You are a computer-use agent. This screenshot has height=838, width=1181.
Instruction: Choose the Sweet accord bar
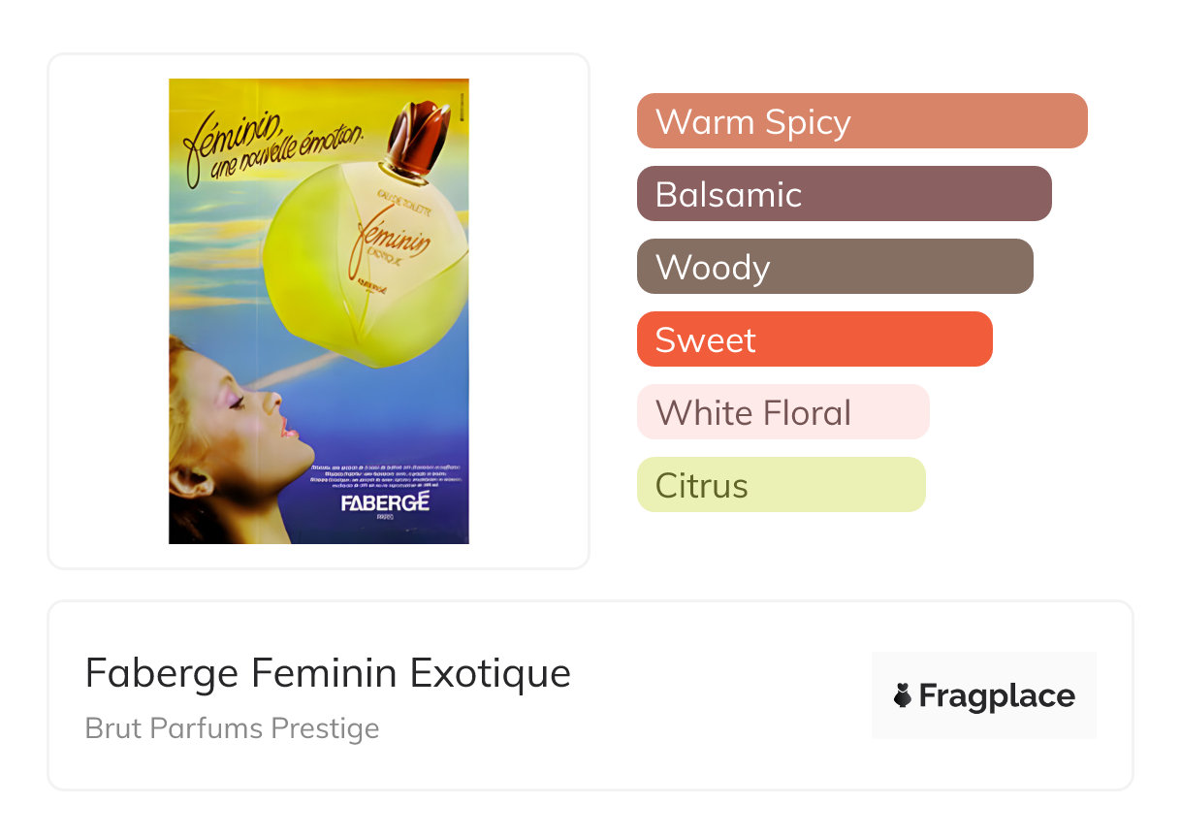(814, 339)
